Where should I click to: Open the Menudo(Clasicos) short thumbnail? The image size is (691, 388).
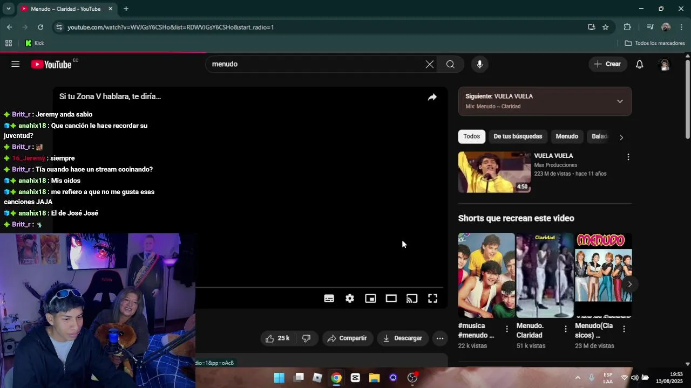[603, 275]
